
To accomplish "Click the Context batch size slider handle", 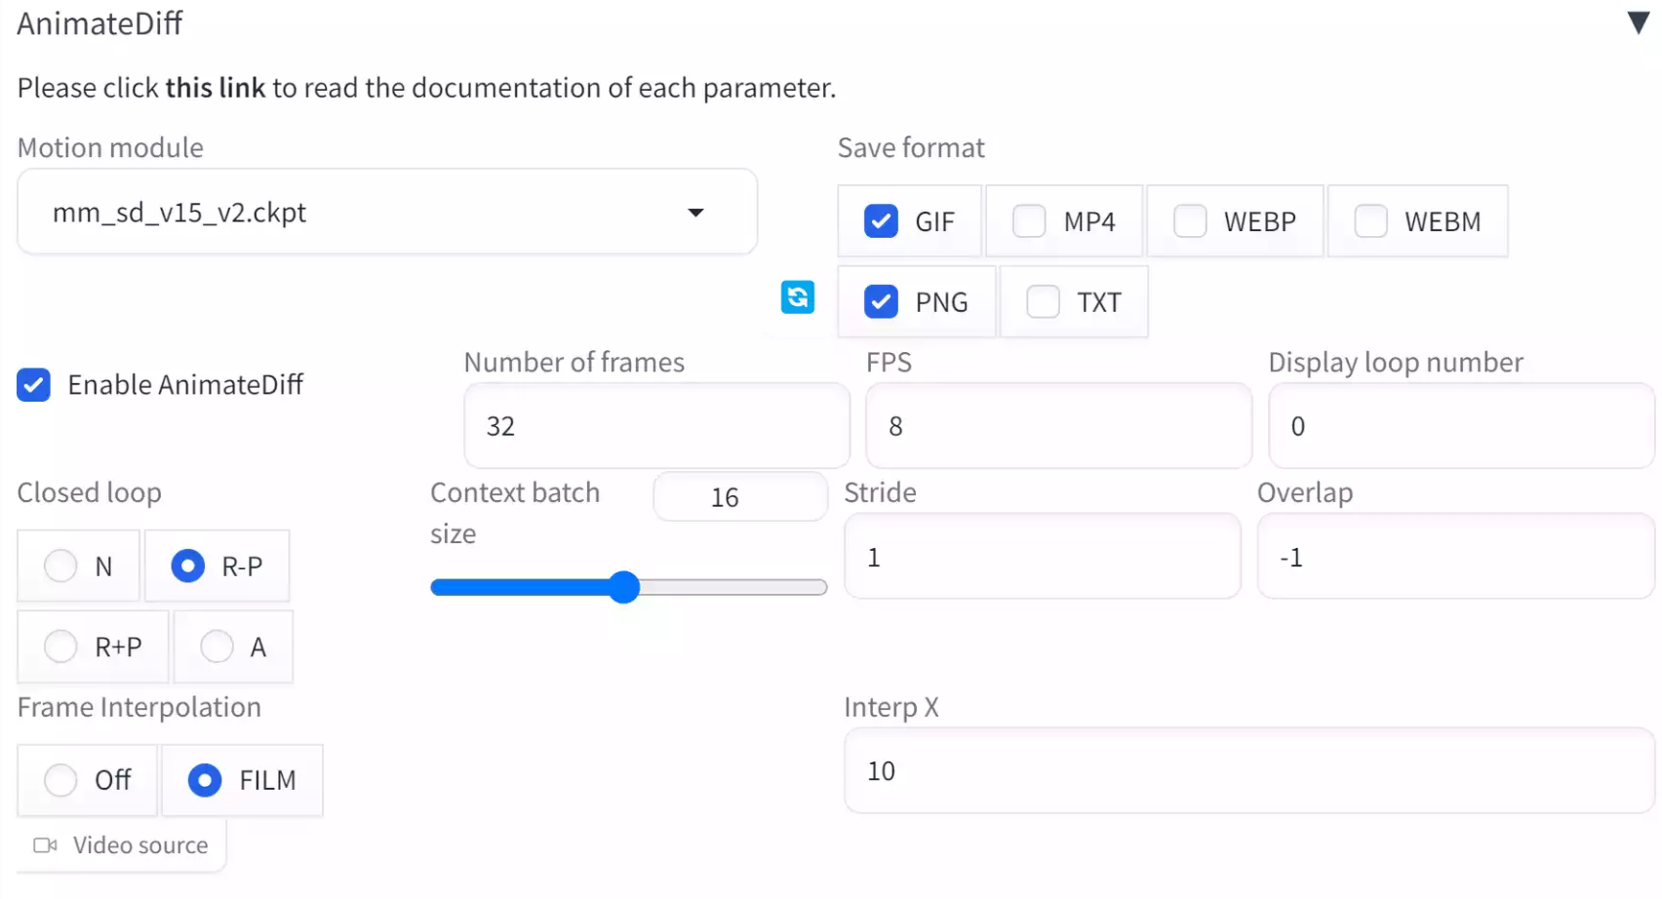I will (624, 587).
